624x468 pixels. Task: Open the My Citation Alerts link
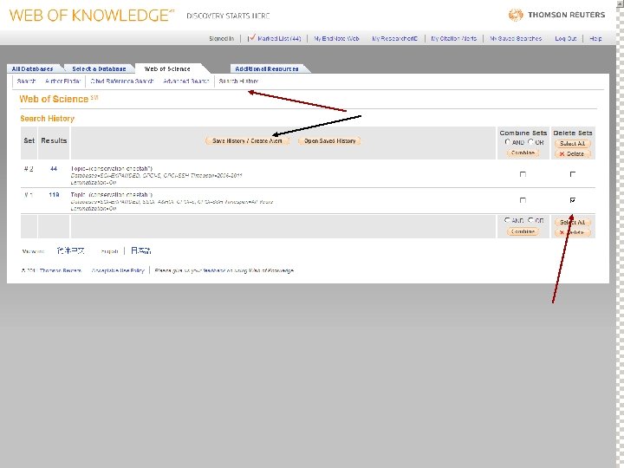point(453,39)
